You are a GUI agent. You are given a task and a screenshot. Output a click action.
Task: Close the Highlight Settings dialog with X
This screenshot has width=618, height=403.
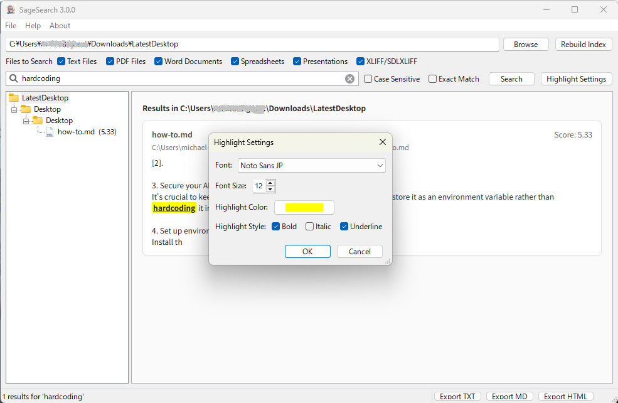[x=383, y=142]
